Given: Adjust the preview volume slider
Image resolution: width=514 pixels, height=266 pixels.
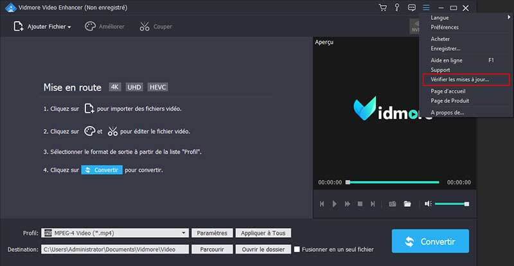Looking at the screenshot, I should [451, 204].
